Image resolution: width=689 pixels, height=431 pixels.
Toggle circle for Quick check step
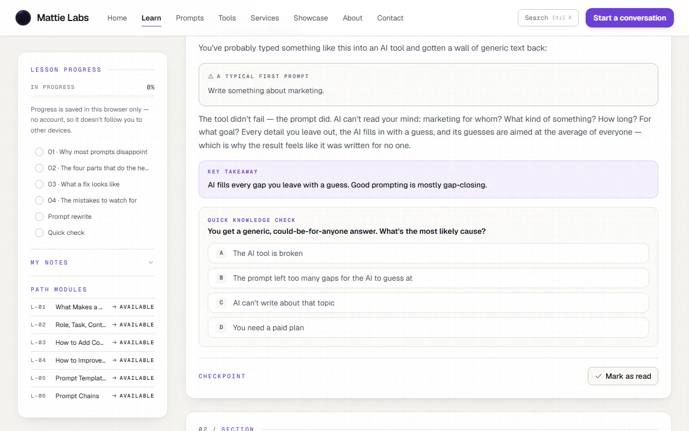point(39,233)
